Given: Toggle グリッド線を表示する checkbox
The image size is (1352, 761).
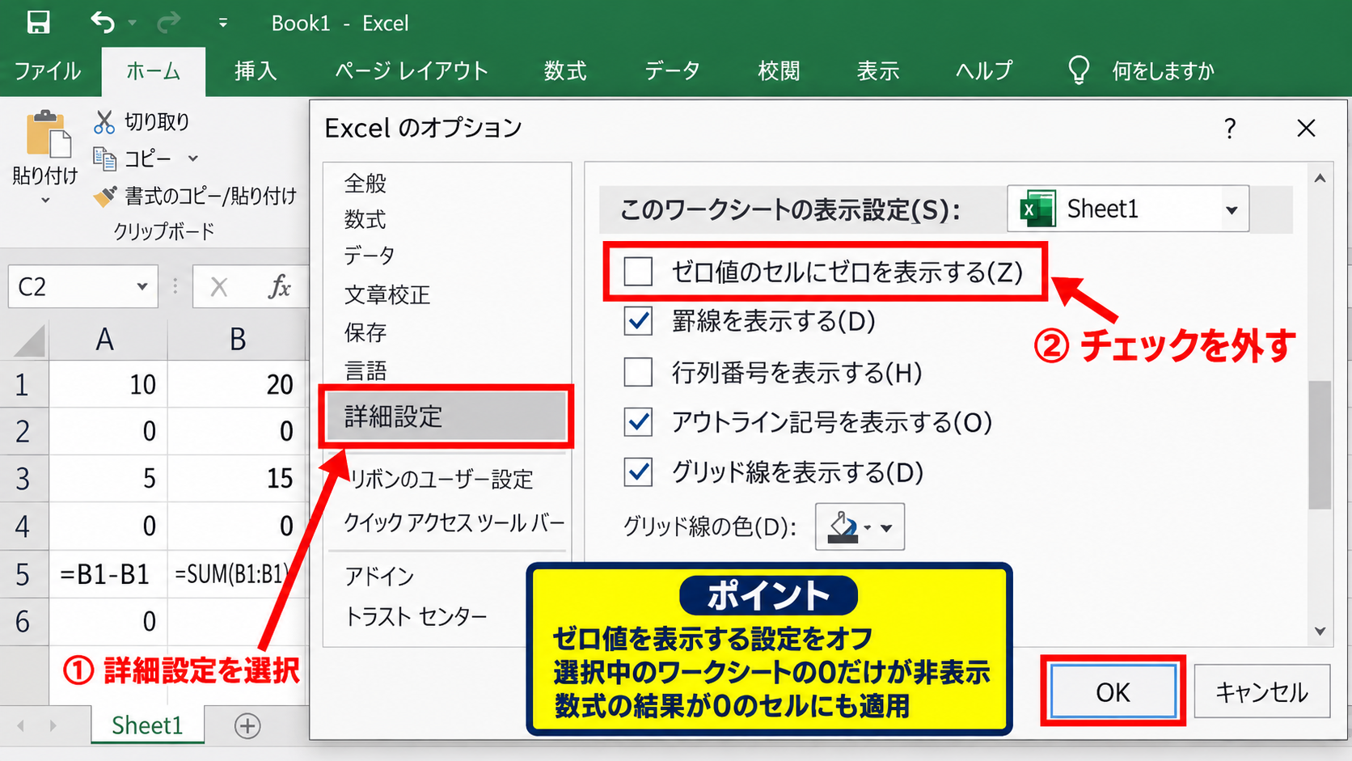Looking at the screenshot, I should coord(638,472).
